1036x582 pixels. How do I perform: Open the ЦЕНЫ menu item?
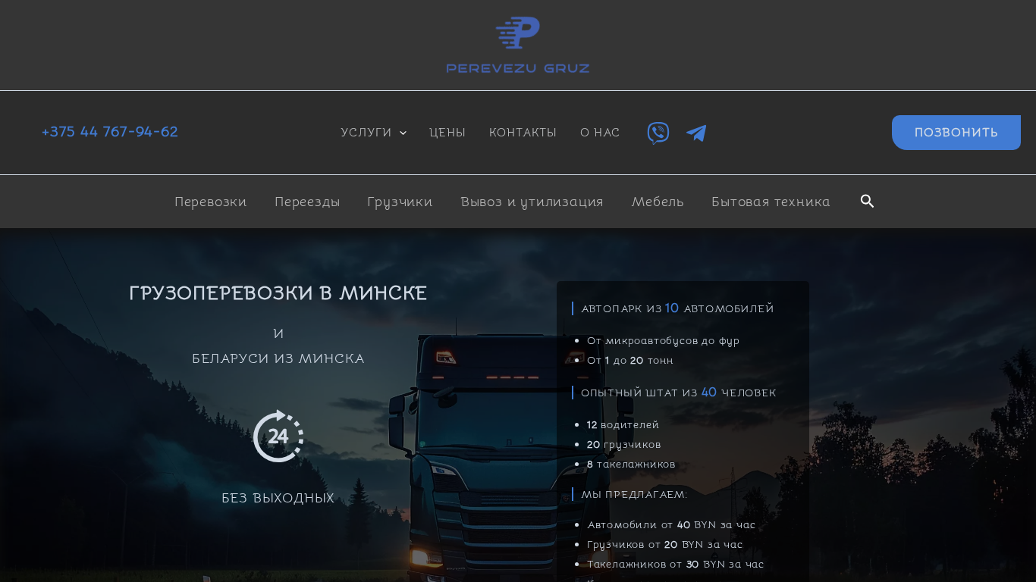coord(447,133)
